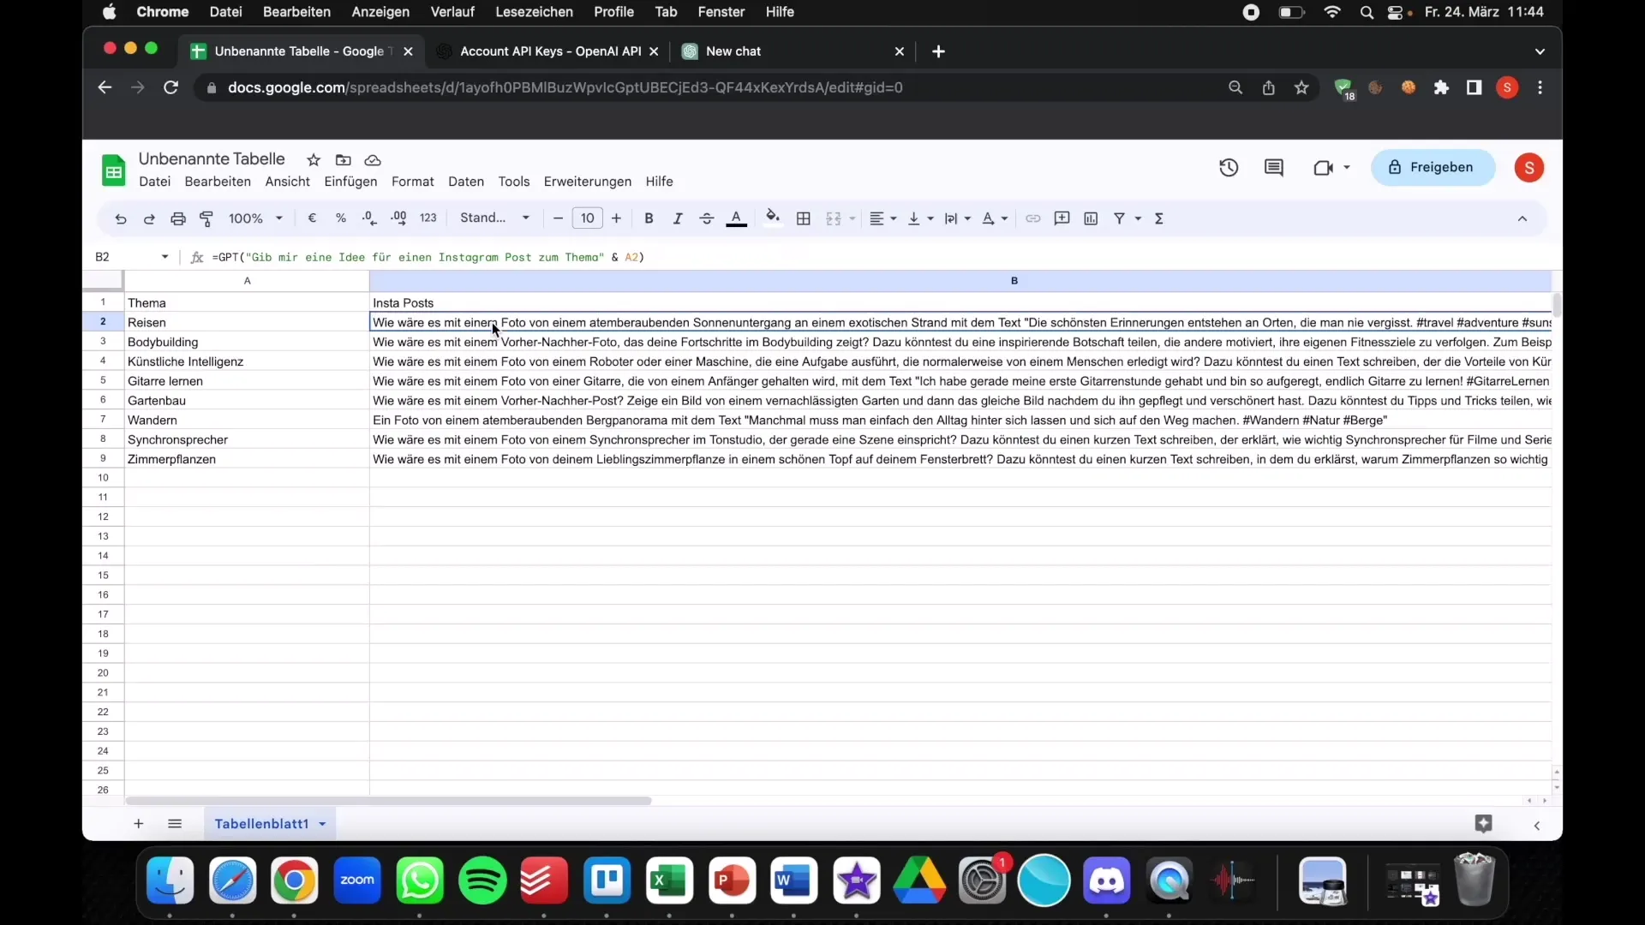Click font size field showing 10

(588, 218)
